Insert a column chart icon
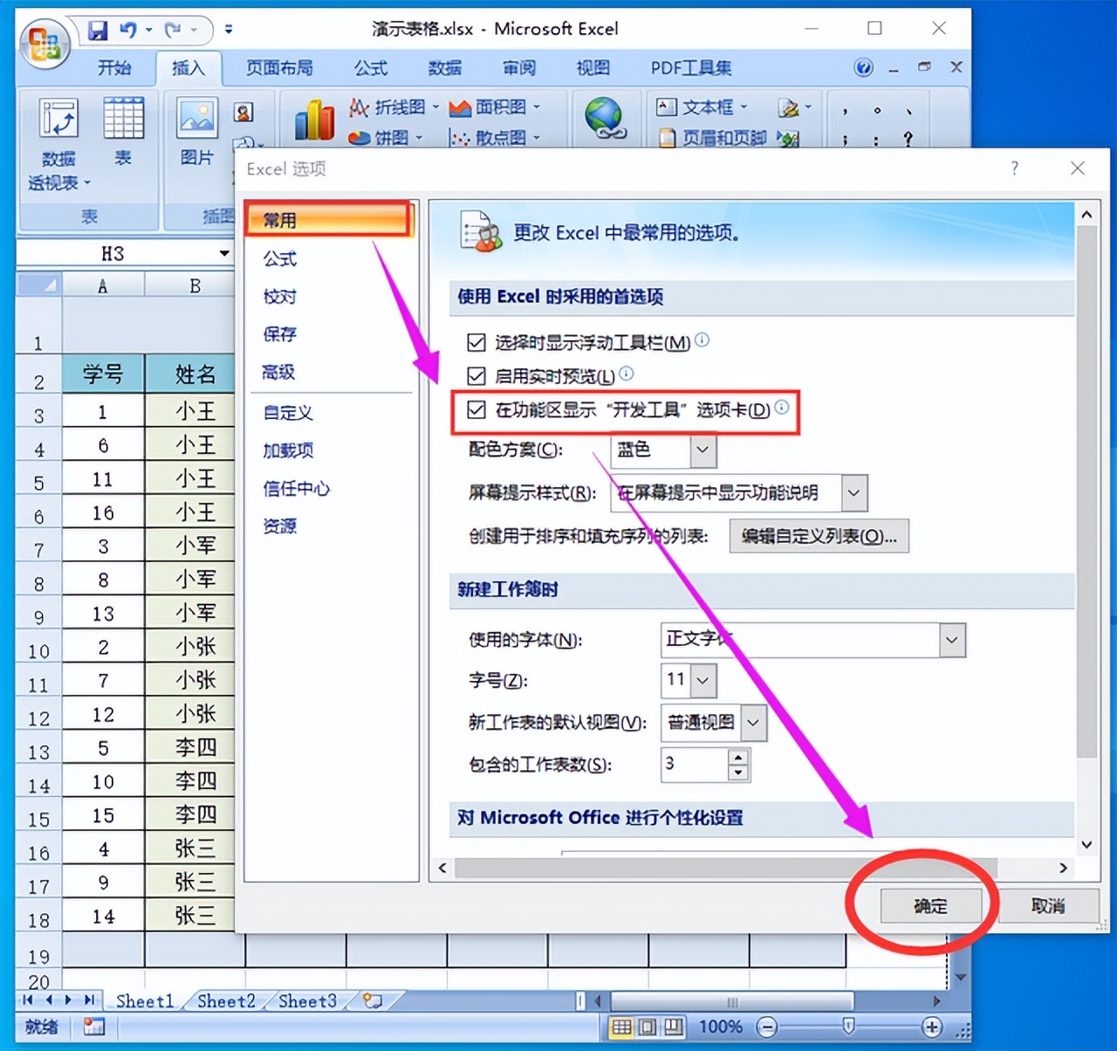 tap(314, 119)
